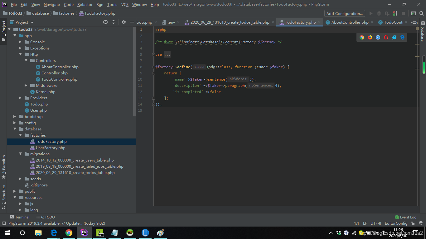This screenshot has width=426, height=239.
Task: Open the Terminal tool window
Action: click(x=20, y=217)
